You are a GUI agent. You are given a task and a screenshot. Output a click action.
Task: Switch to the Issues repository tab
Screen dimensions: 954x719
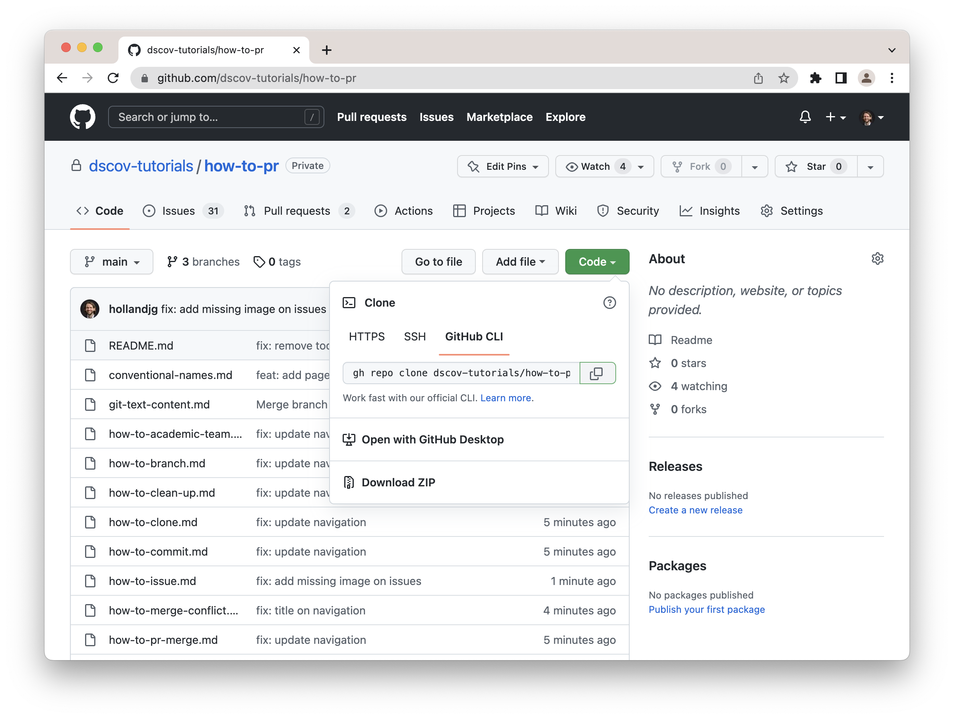tap(183, 211)
